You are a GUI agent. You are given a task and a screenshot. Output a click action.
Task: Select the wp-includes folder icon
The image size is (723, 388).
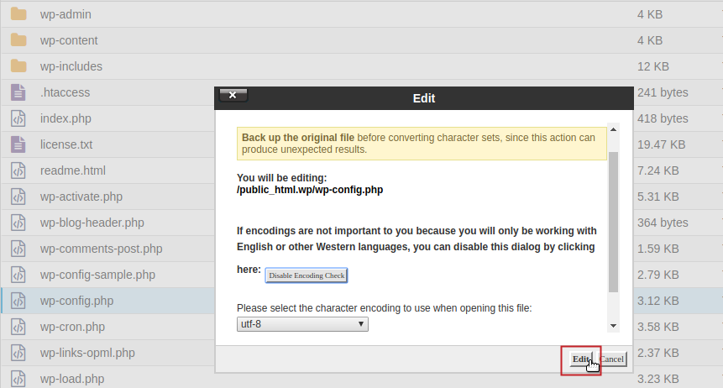tap(19, 66)
